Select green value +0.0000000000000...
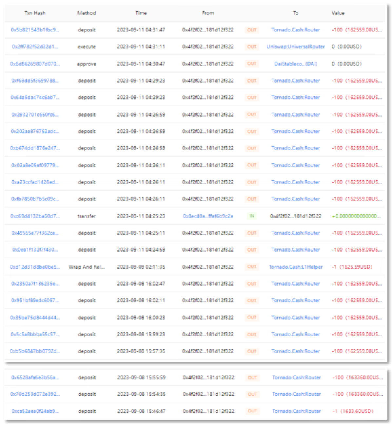 (x=356, y=216)
